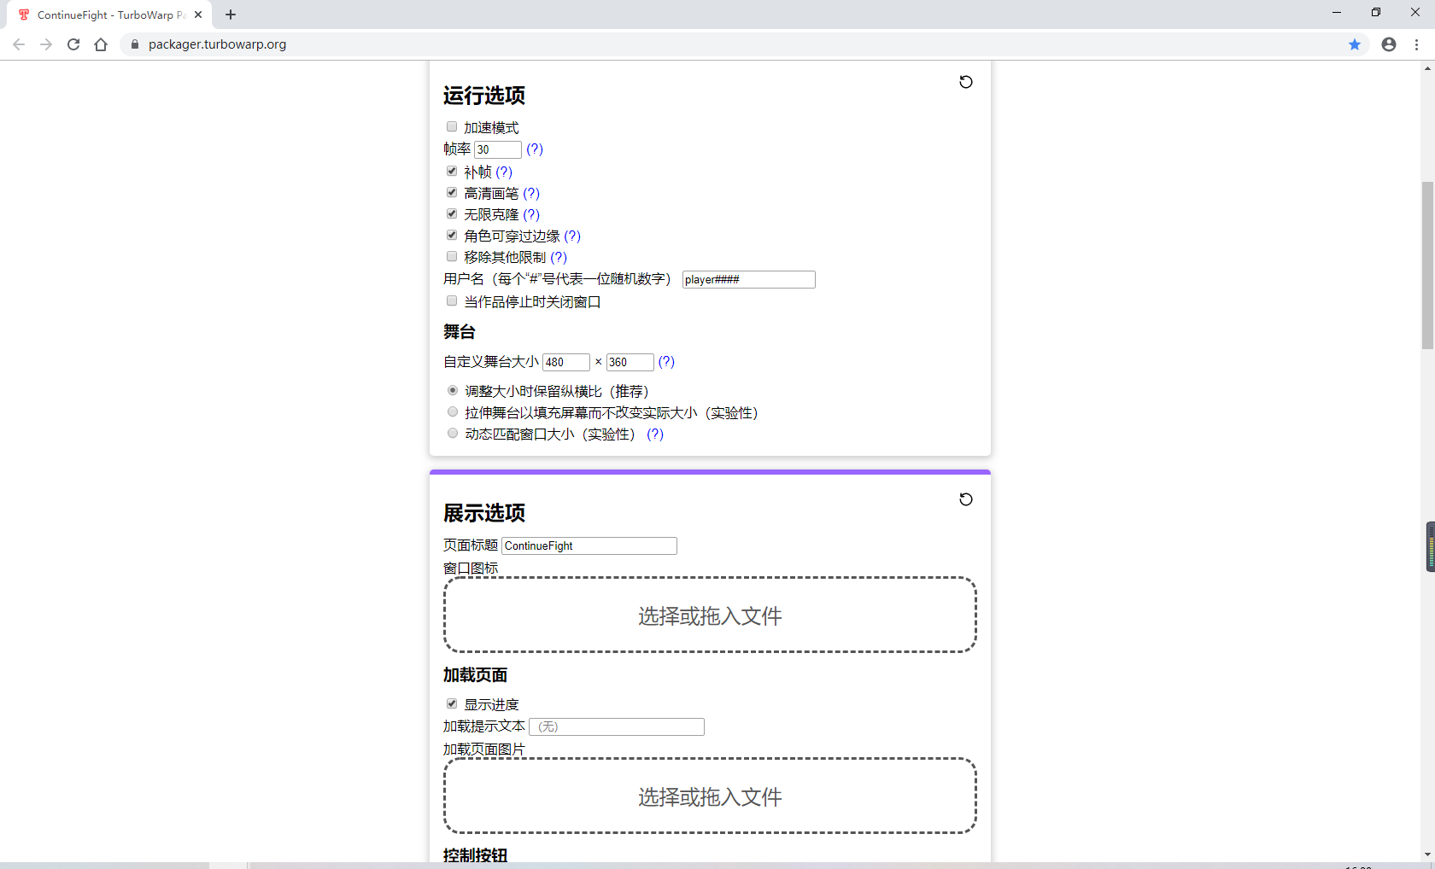The height and width of the screenshot is (869, 1435).
Task: Click the 用户名 player#### field
Action: point(749,279)
